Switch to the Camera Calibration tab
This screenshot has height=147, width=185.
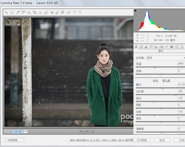171,46
